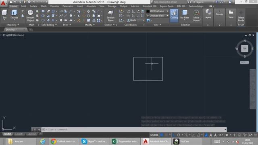Select the Move Gizmo tool

[196, 16]
